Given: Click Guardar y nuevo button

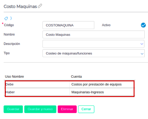Looking at the screenshot, I should click(x=40, y=109).
